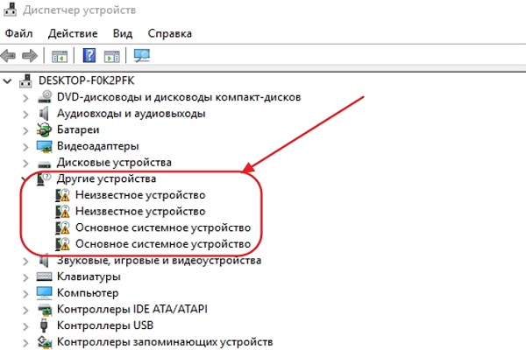Click the DESKTOP-F0K2PFK computer icon

(x=25, y=80)
